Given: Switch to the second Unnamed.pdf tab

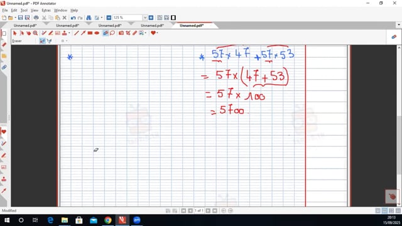Looking at the screenshot, I should coord(67,26).
